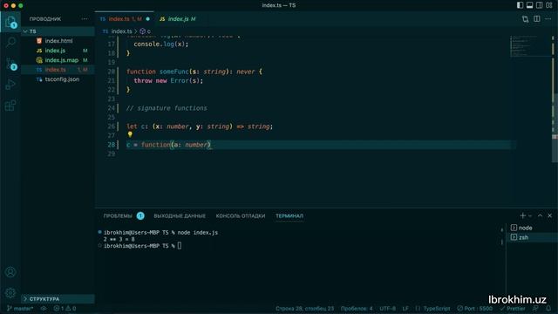Toggle secondary sidebar layout icon
This screenshot has width=558, height=314.
click(x=539, y=5)
